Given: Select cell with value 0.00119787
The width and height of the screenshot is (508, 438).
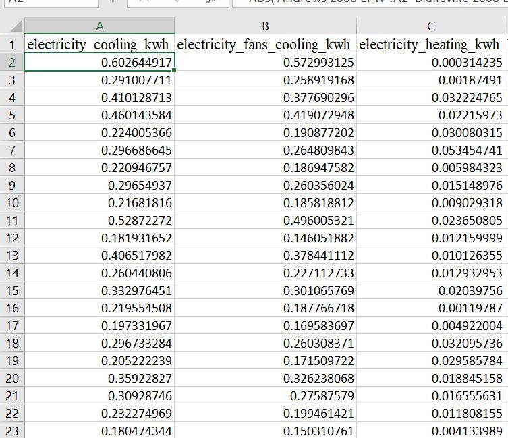Looking at the screenshot, I should (x=431, y=308).
